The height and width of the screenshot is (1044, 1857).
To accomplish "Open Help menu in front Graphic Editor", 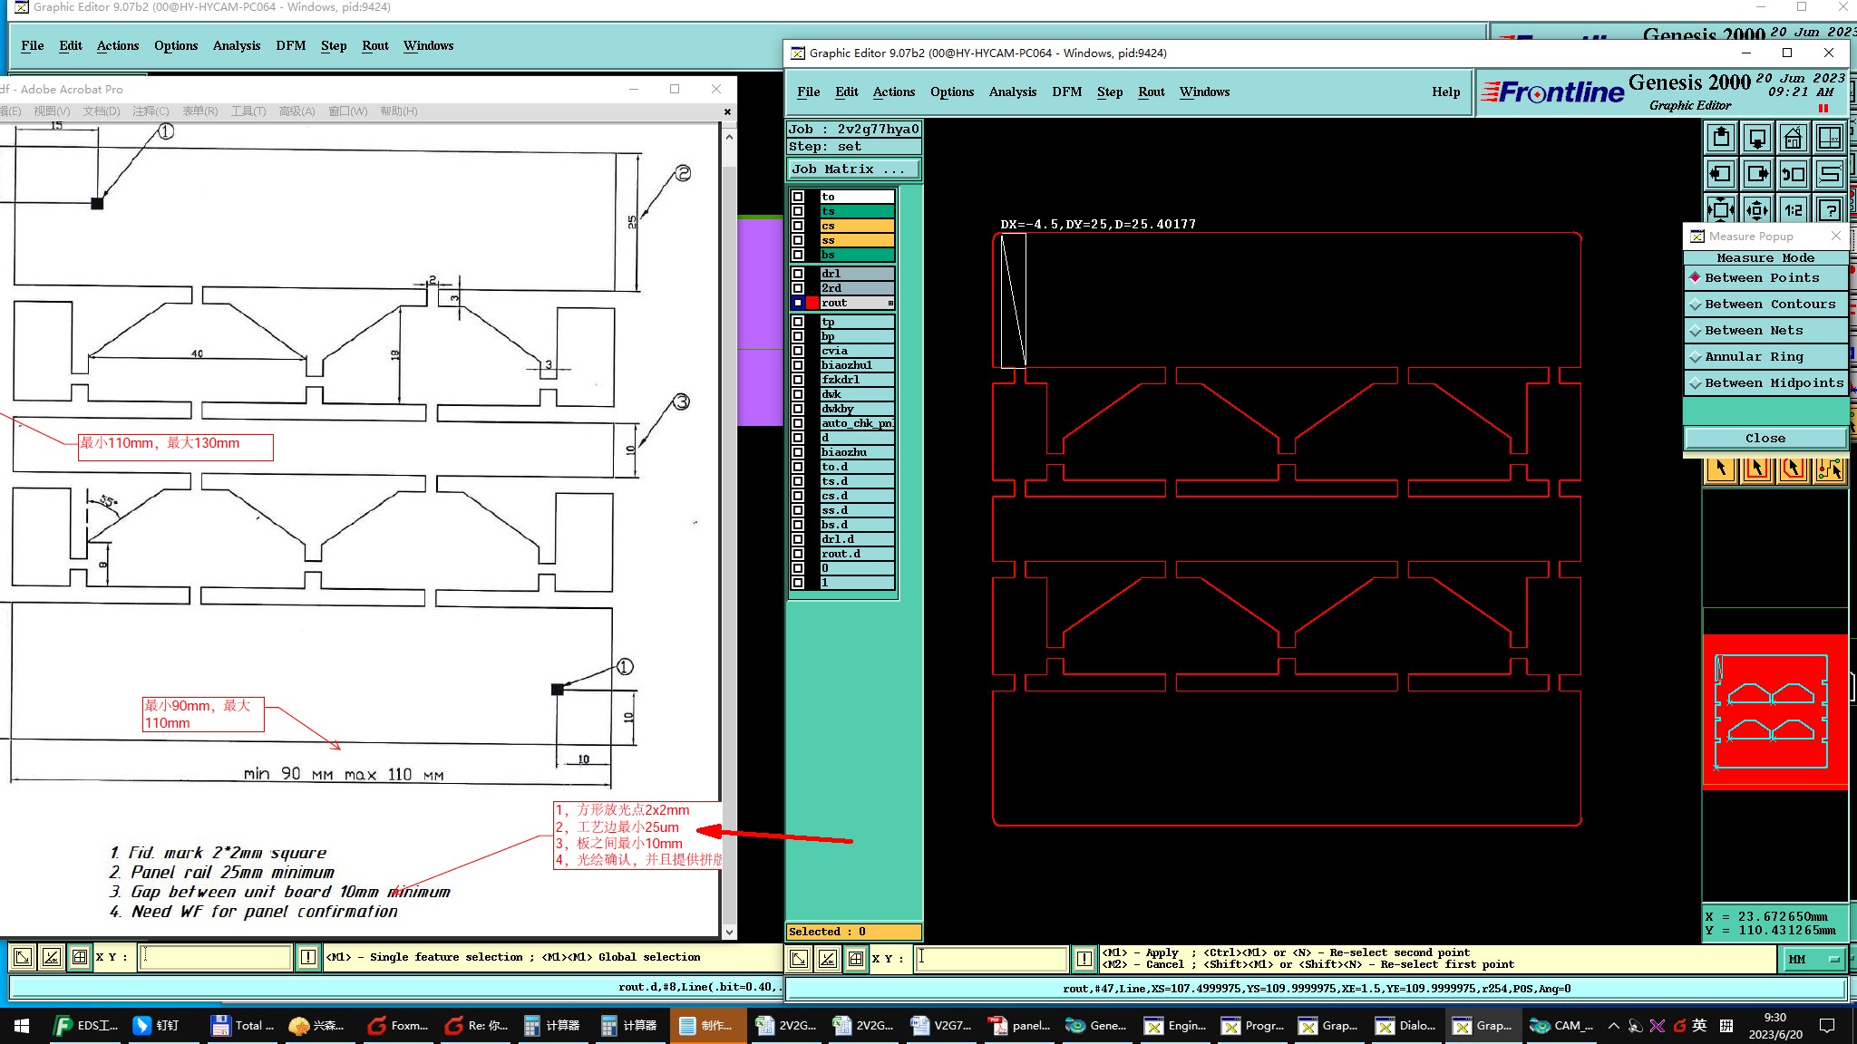I will pyautogui.click(x=1445, y=92).
